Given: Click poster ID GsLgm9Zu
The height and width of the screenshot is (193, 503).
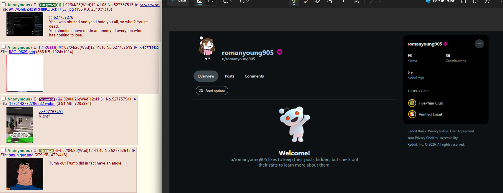Looking at the screenshot, I should pos(48,5).
